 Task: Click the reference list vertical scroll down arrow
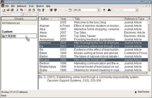click(x=149, y=70)
